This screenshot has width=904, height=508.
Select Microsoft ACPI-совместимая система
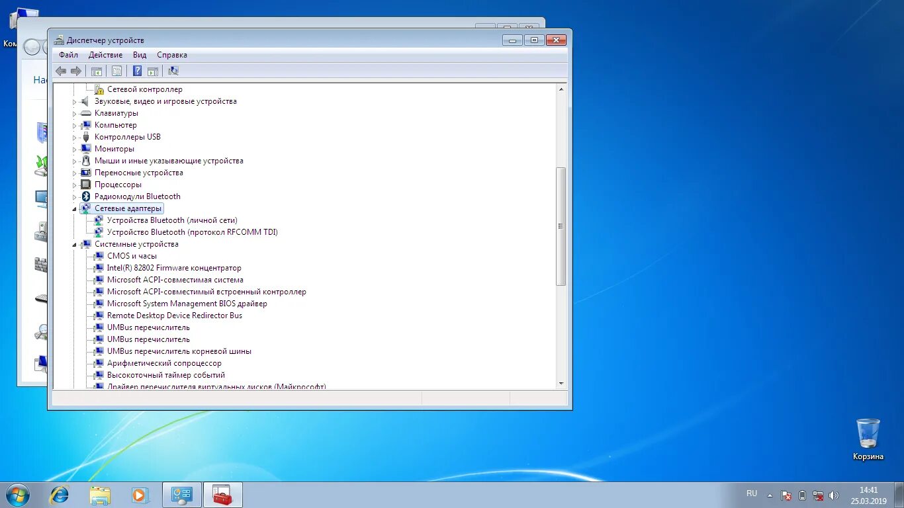coord(175,280)
